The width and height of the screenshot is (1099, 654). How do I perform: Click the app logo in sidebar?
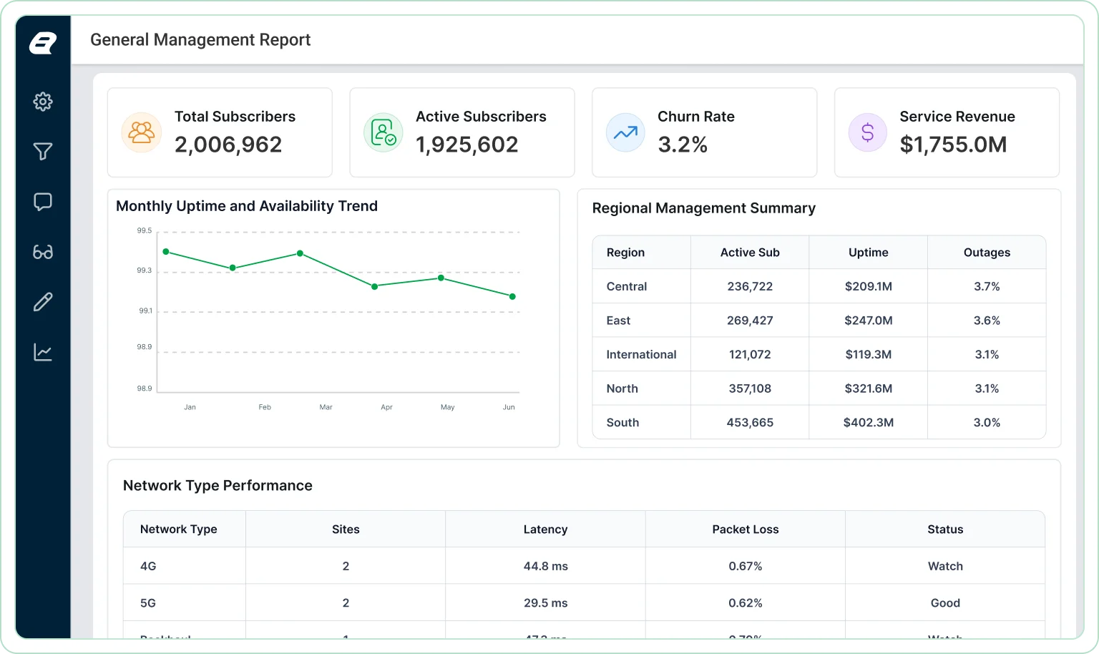pyautogui.click(x=43, y=43)
